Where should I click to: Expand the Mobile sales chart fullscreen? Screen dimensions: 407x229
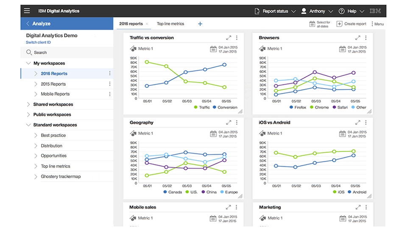[229, 207]
